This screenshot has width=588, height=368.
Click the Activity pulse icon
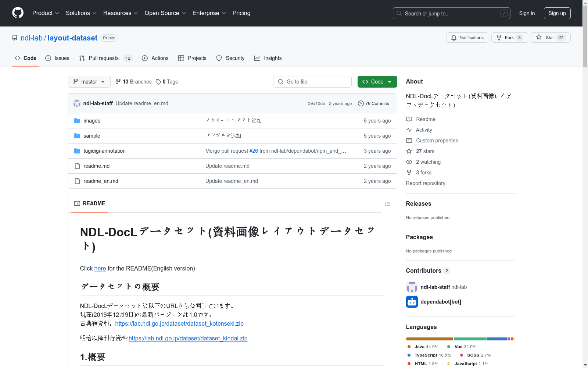coord(409,130)
